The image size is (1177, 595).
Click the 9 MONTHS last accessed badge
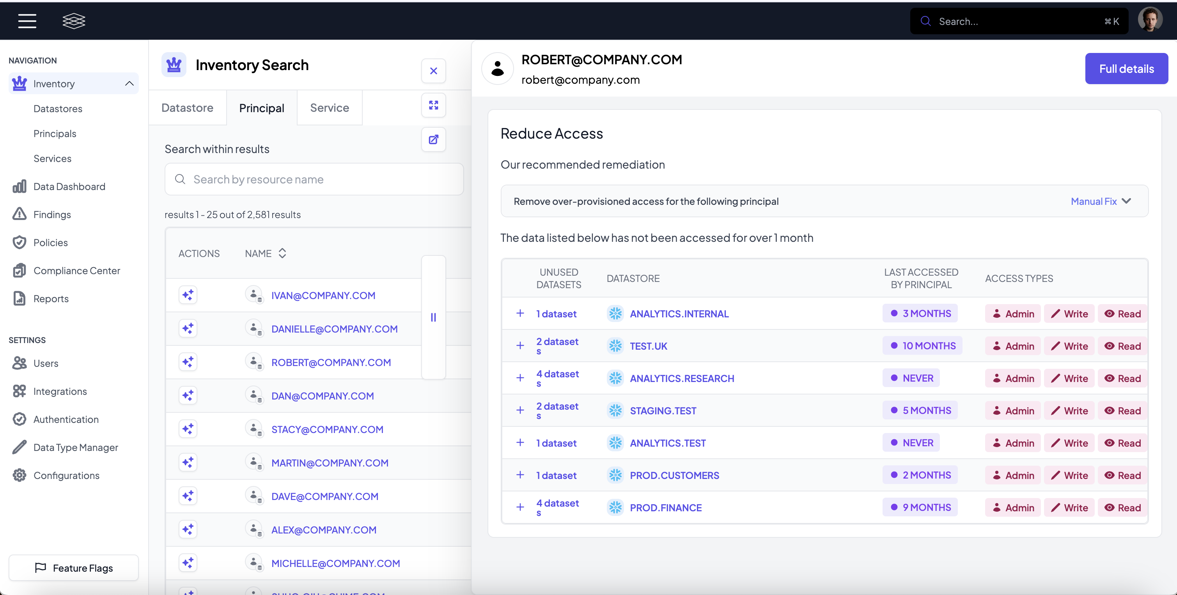click(920, 507)
